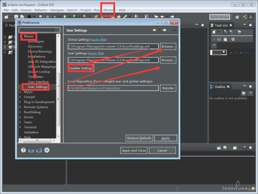Open the Navigate menu
Image resolution: width=258 pixels, height=194 pixels.
coord(57,10)
